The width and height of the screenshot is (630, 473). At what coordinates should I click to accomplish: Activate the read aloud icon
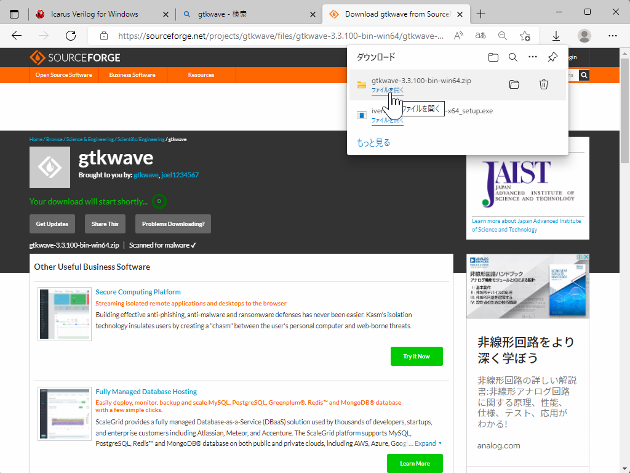click(x=458, y=36)
